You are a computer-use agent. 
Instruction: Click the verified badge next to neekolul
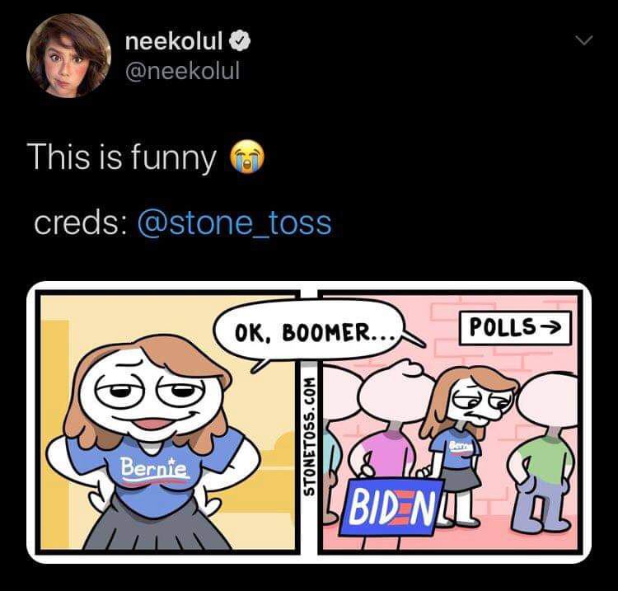click(240, 40)
